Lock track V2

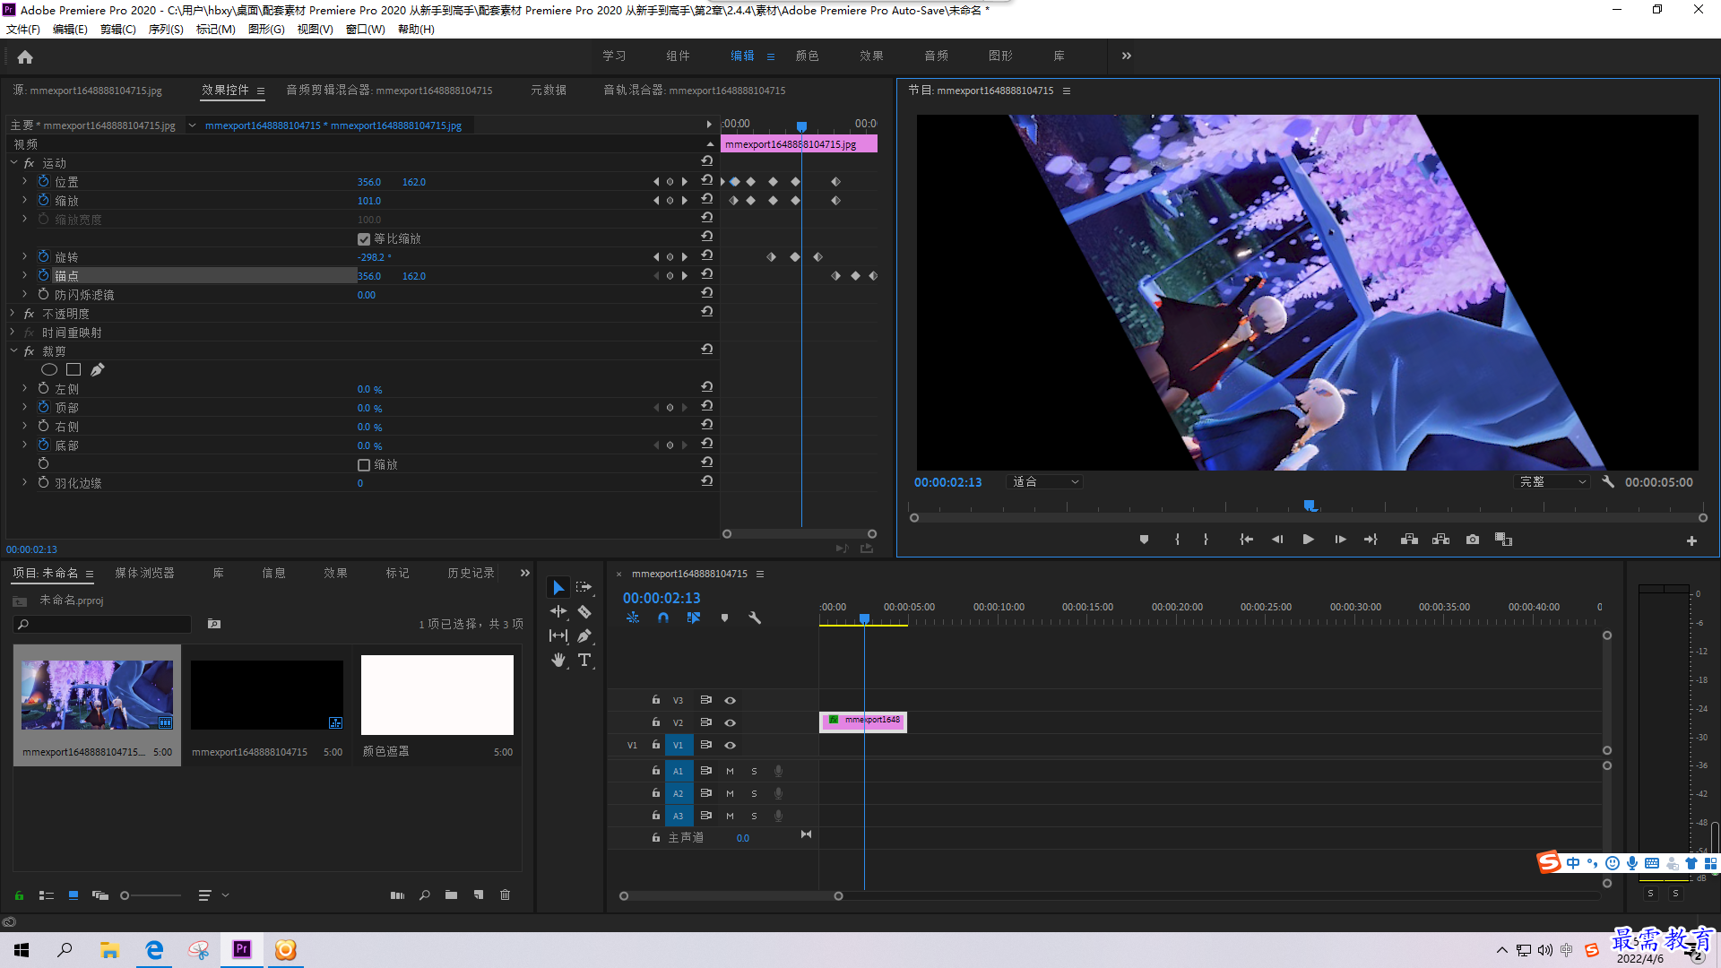[x=656, y=722]
